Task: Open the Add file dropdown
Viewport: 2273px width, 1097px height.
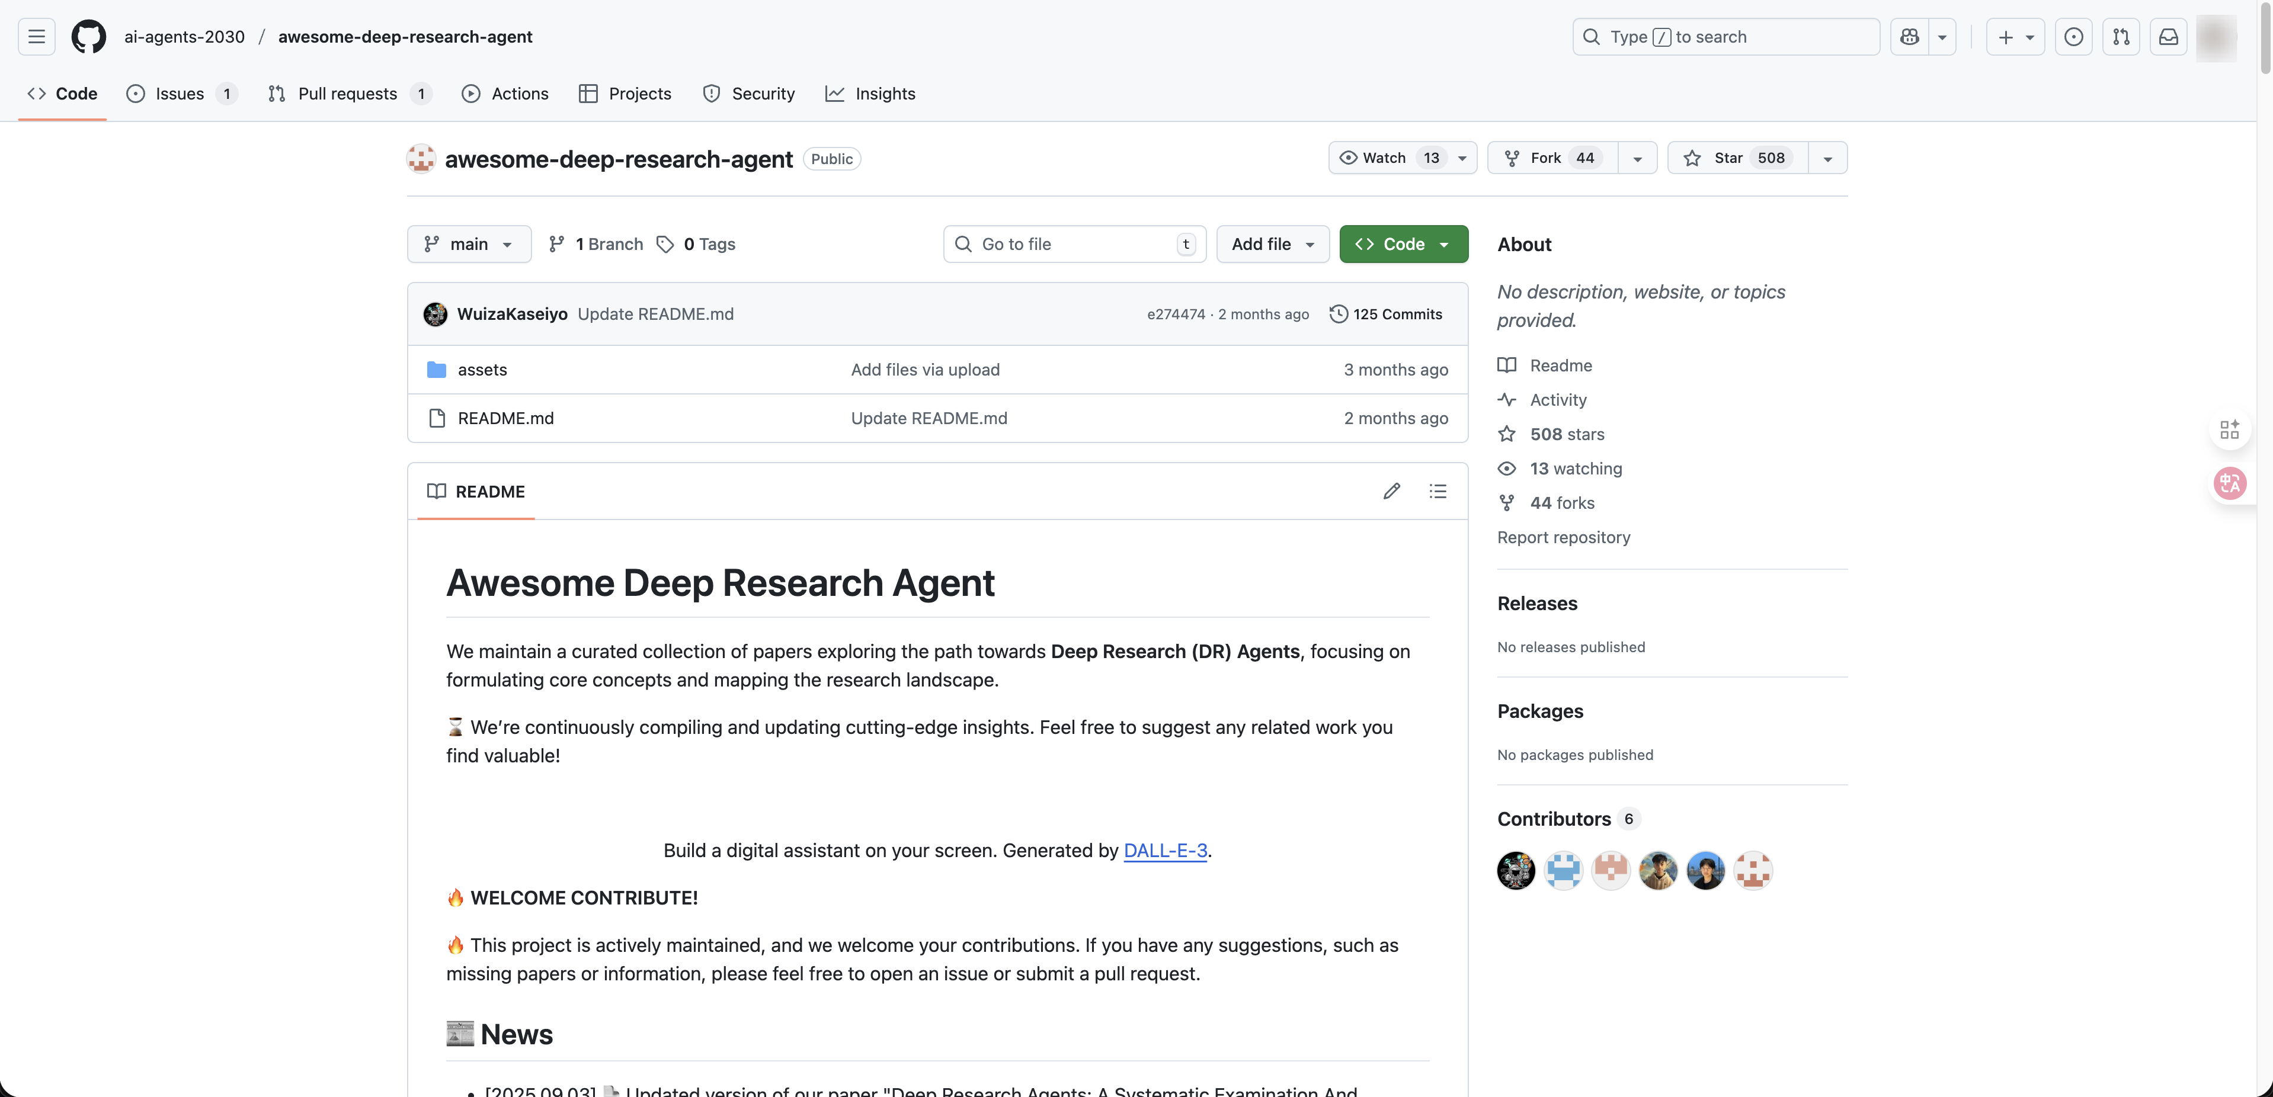Action: 1272,243
